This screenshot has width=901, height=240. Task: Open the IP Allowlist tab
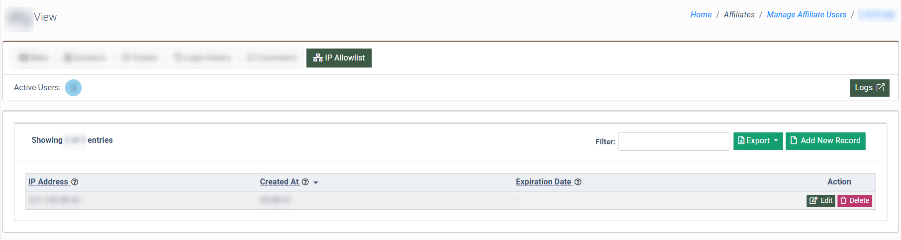pos(339,58)
